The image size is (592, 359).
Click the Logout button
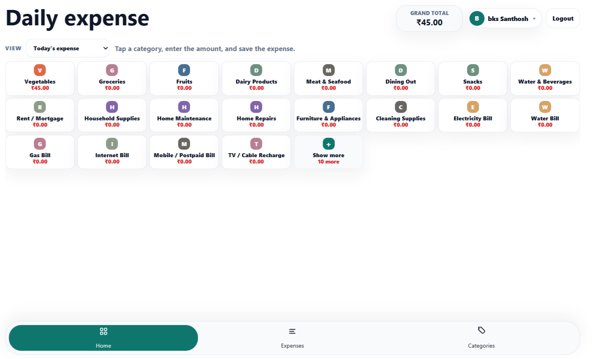[563, 18]
